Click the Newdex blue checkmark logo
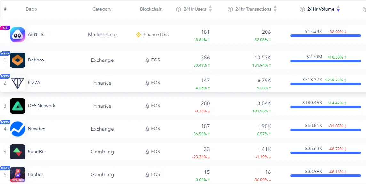The width and height of the screenshot is (366, 184). point(18,129)
